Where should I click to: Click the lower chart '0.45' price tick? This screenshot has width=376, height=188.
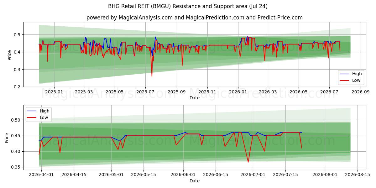click(16, 136)
